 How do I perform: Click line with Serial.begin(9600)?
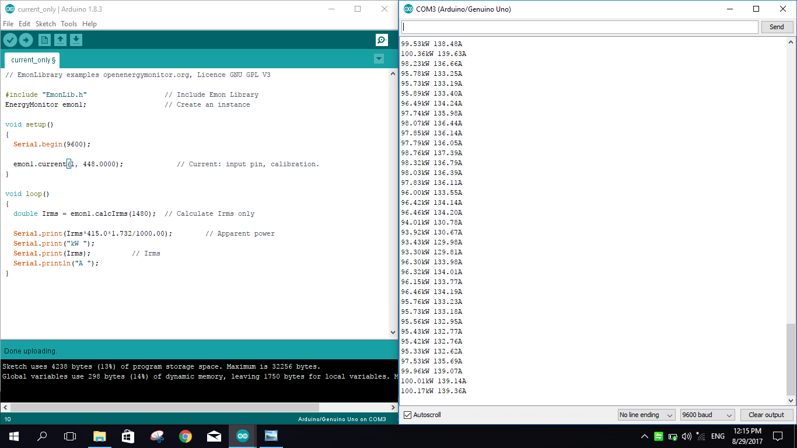click(52, 144)
